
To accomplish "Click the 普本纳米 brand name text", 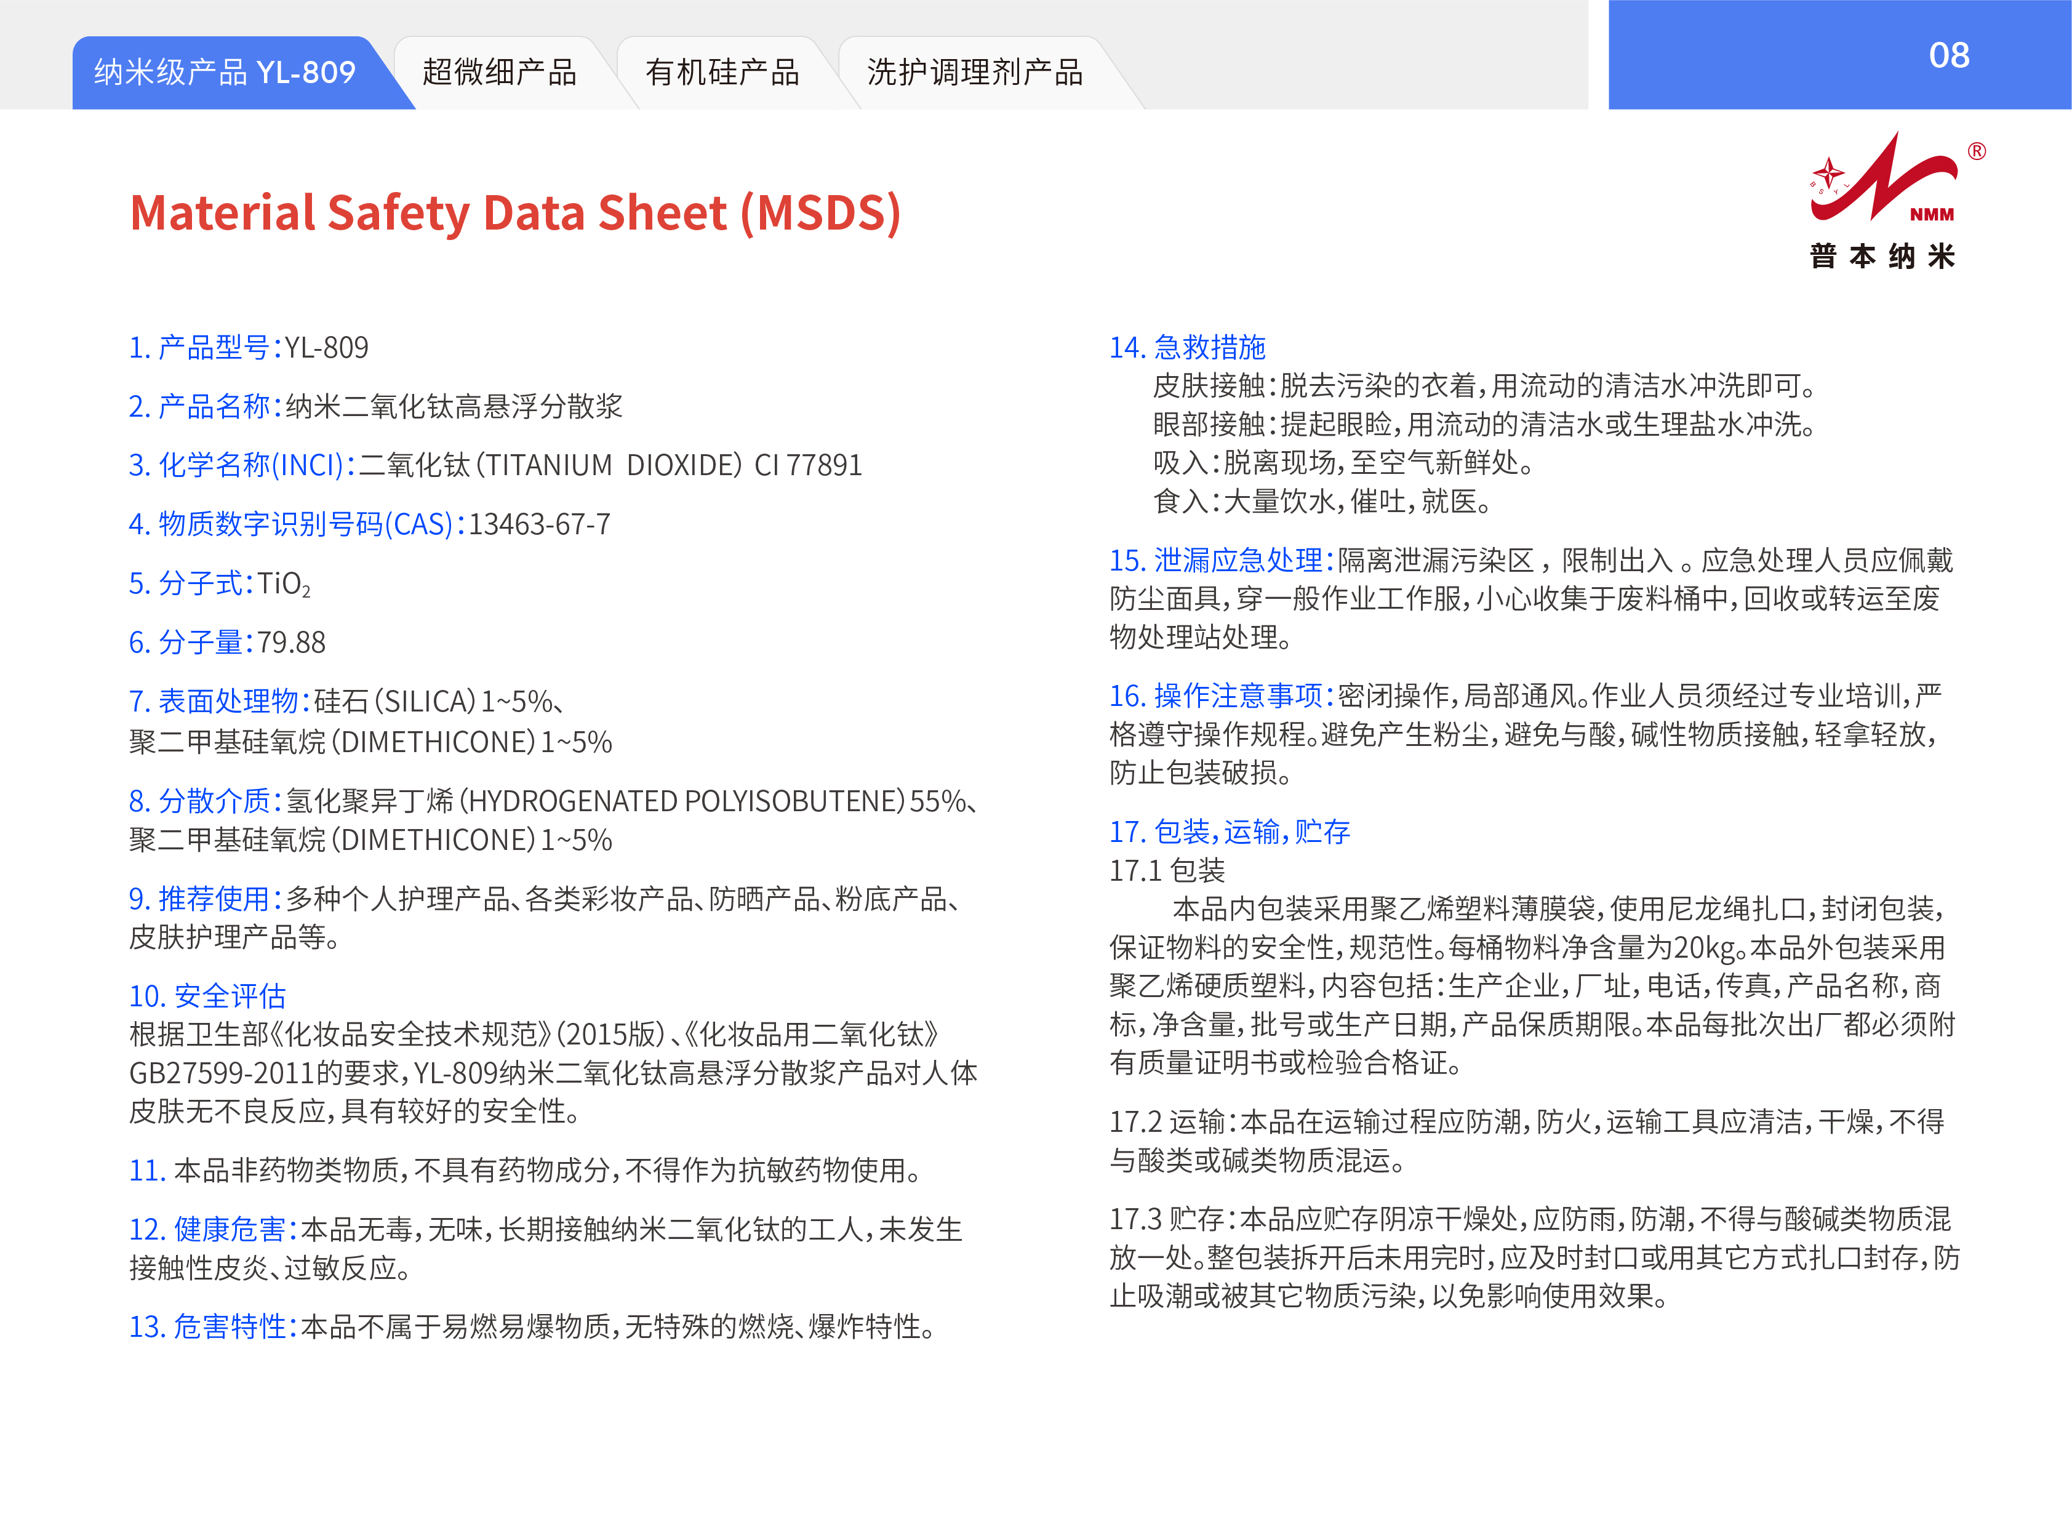I will 1882,256.
